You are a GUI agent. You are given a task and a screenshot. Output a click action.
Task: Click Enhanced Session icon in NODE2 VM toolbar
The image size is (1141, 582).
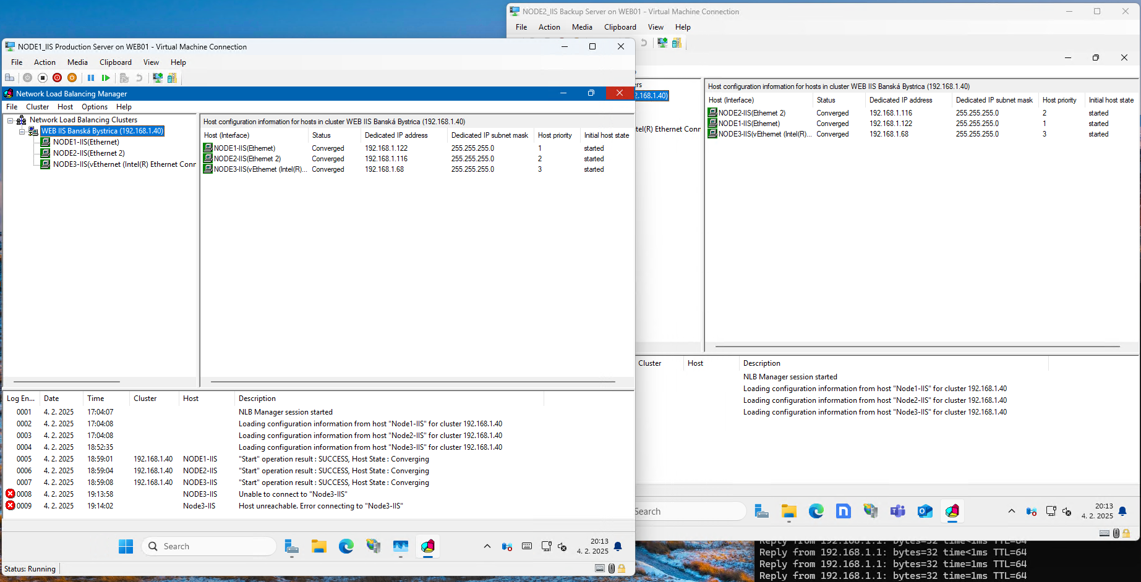tap(662, 43)
